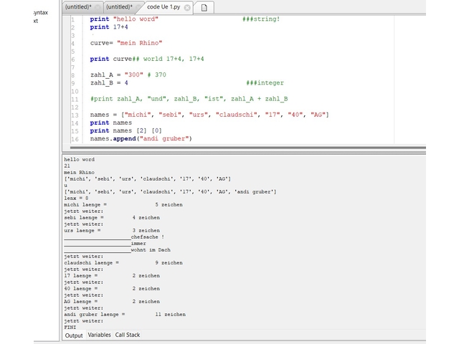This screenshot has width=459, height=344.
Task: Click the curve= "mein Rhino" line
Action: [126, 43]
